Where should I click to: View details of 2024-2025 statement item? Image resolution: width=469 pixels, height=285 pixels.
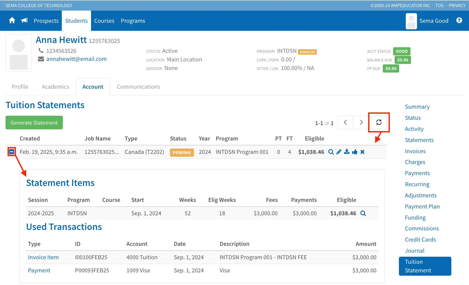coord(363,213)
